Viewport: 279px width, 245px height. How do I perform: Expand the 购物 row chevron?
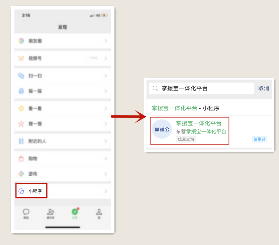[x=106, y=158]
